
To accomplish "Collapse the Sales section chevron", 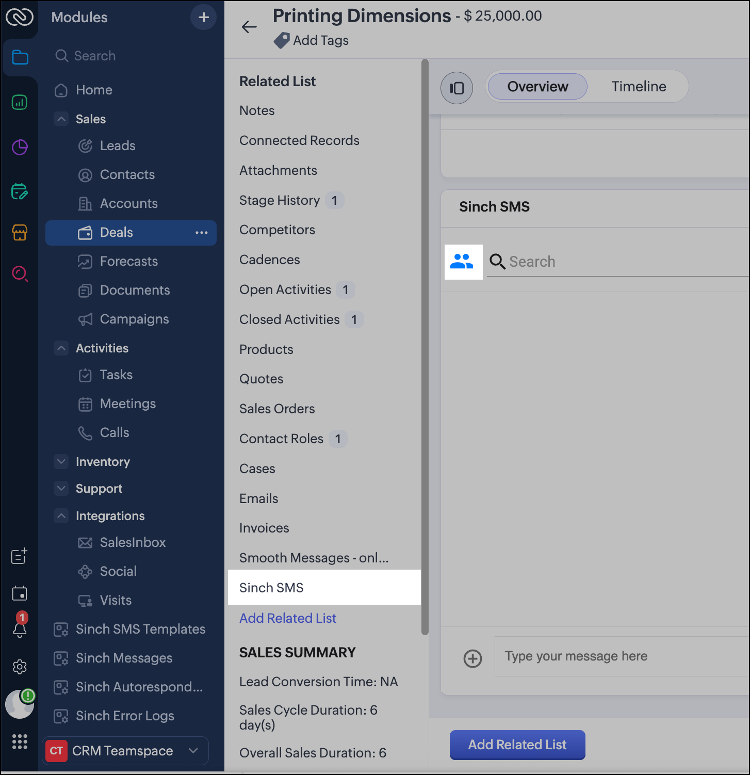I will pyautogui.click(x=61, y=119).
